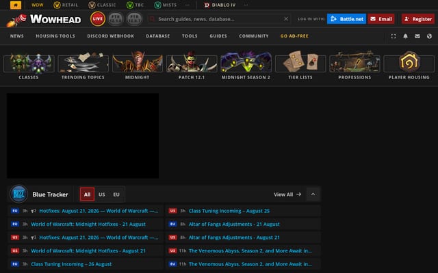Open the Community menu
Screen dimensions: 438x273
(x=254, y=36)
